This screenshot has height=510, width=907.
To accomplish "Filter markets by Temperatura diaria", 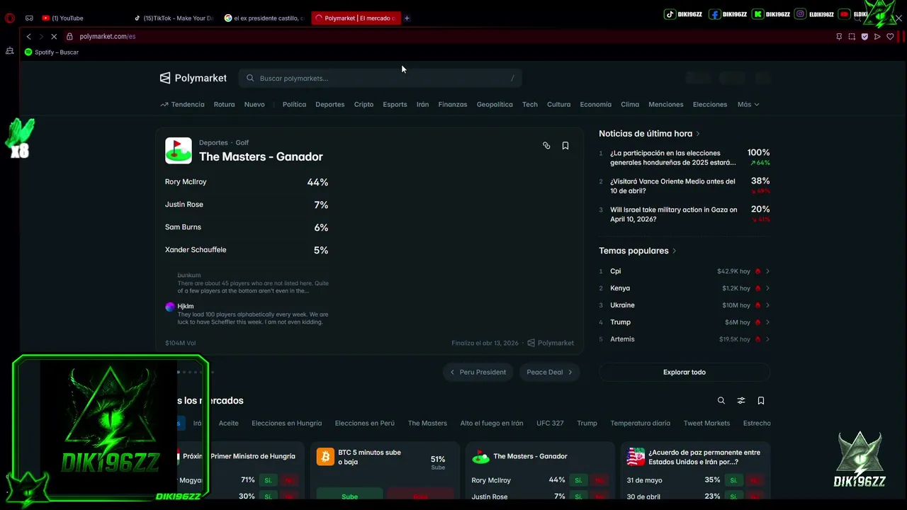I will 640,423.
